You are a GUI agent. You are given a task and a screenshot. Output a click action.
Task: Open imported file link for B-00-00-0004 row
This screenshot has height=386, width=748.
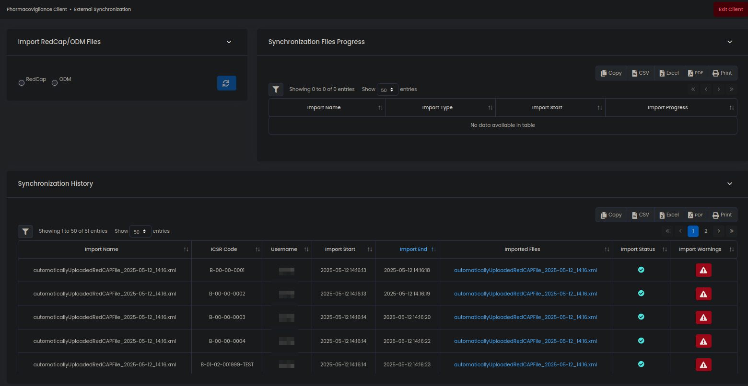526,341
